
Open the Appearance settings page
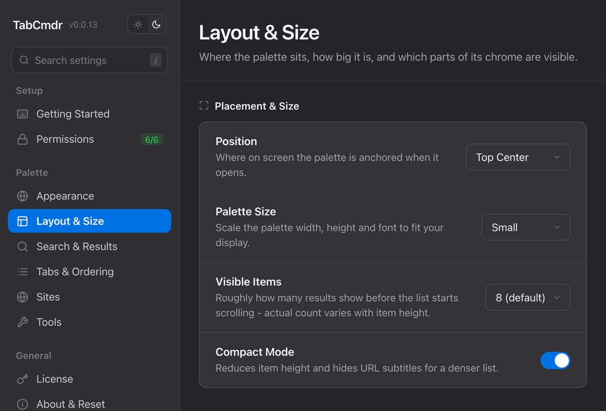(x=90, y=196)
